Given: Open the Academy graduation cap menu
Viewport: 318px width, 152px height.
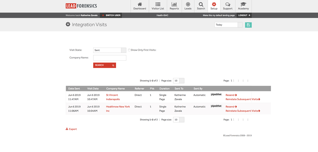Looking at the screenshot, I should (x=243, y=6).
